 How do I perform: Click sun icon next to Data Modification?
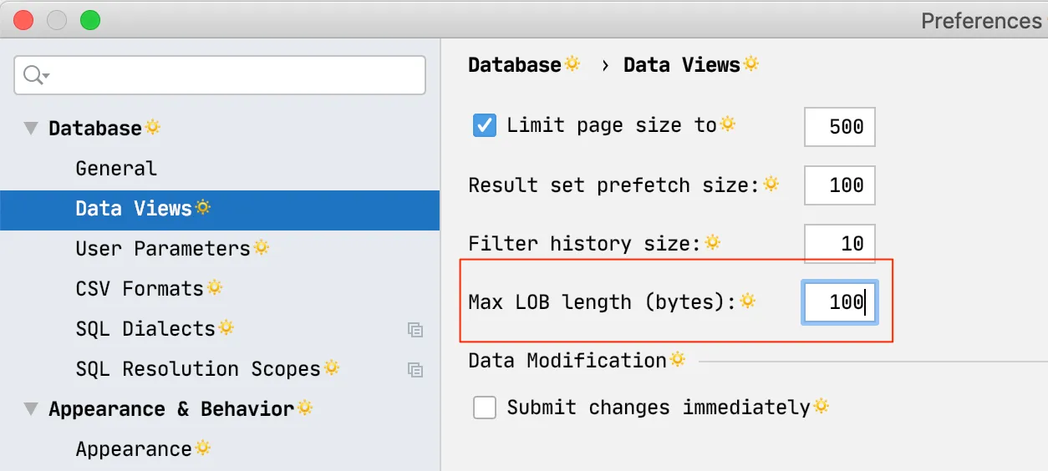point(677,359)
